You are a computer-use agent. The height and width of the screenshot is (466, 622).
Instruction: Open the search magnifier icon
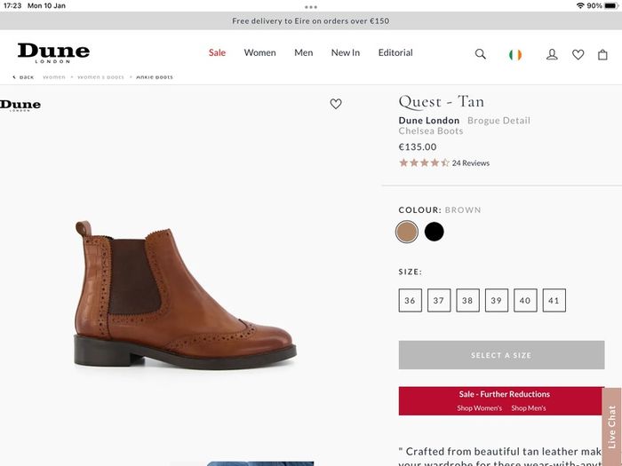click(481, 54)
